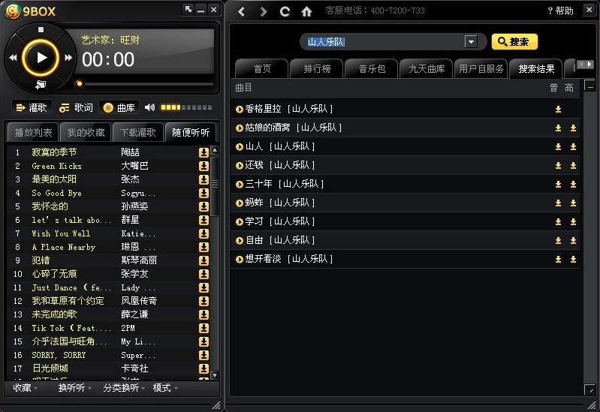Play the current track

tap(41, 58)
